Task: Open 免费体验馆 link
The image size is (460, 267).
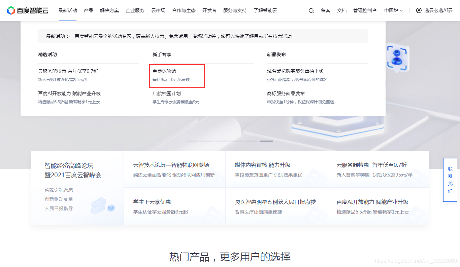Action: 164,71
